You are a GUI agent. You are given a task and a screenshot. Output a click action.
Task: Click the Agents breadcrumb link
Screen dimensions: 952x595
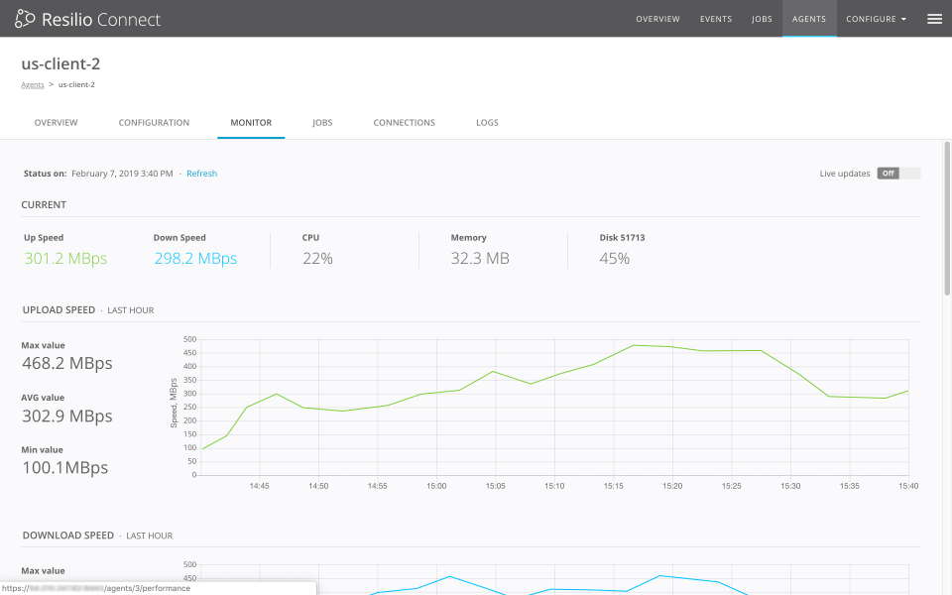pos(33,84)
